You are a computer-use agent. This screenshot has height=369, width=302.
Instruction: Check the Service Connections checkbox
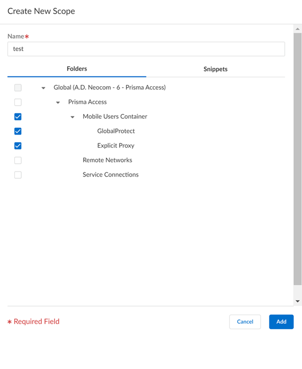coord(18,175)
